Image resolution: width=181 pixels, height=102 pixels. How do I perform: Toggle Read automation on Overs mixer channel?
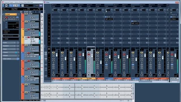pyautogui.click(x=106, y=59)
